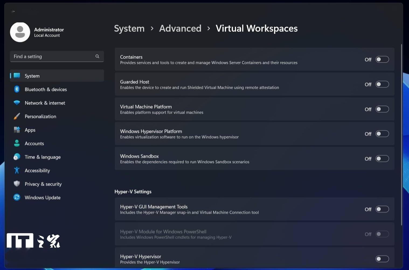Click the Accessibility figure icon

[x=17, y=170]
